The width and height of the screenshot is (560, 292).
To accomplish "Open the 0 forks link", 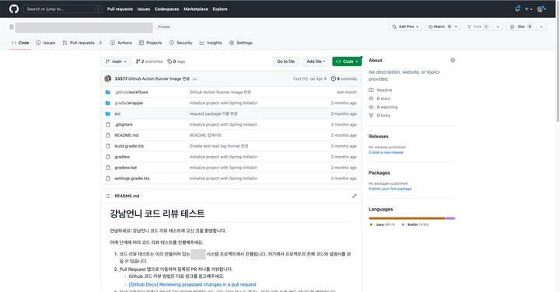I will [x=383, y=116].
